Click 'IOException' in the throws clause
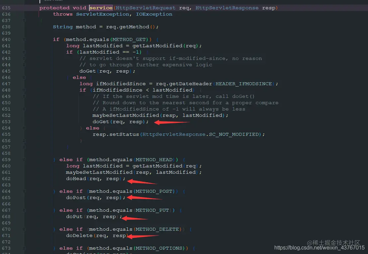The image size is (368, 254). pos(154,14)
